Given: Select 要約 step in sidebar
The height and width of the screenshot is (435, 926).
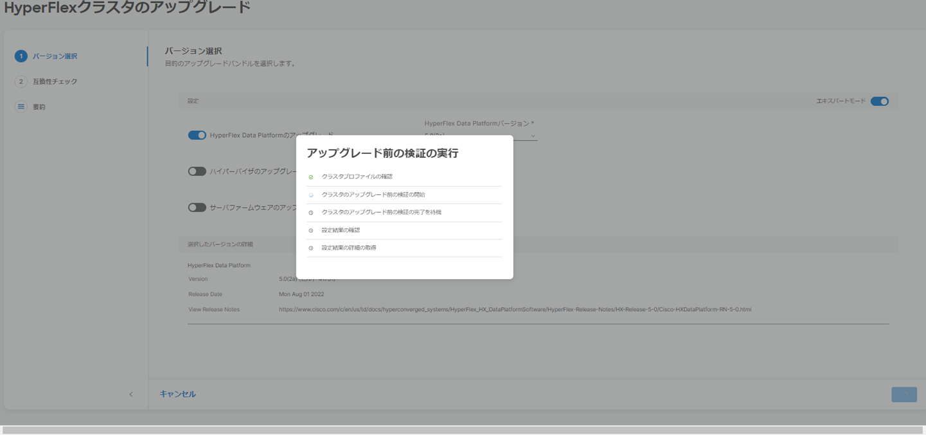Looking at the screenshot, I should click(39, 107).
